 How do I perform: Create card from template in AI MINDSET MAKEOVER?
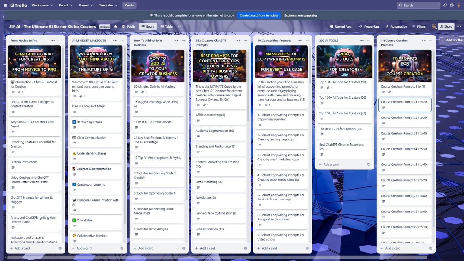pyautogui.click(x=122, y=248)
